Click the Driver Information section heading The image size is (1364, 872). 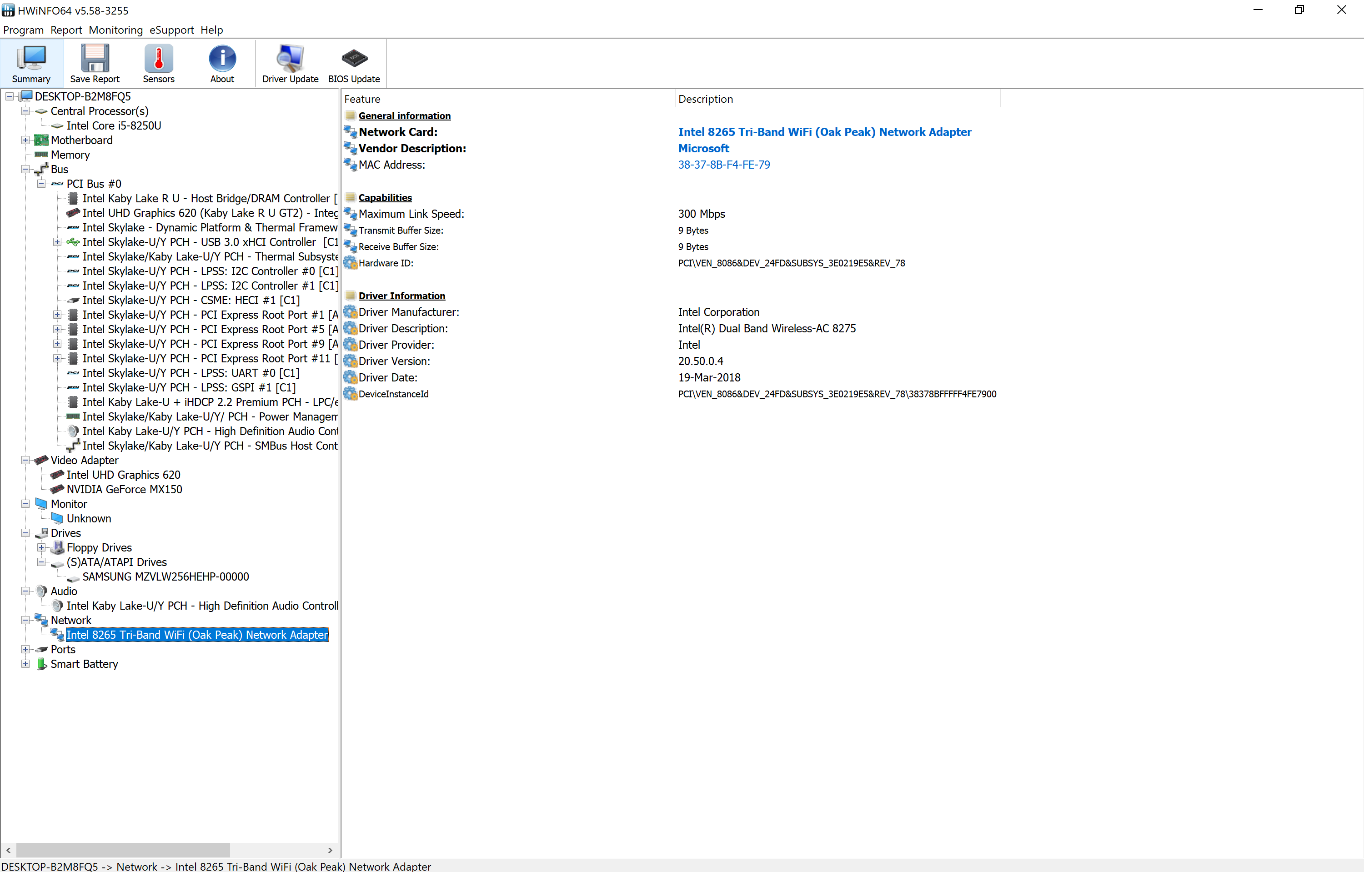401,296
